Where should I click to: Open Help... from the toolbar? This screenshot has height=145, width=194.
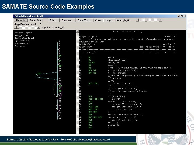pos(109,20)
